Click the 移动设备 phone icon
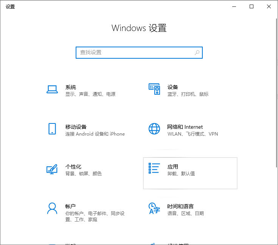 pyautogui.click(x=52, y=129)
